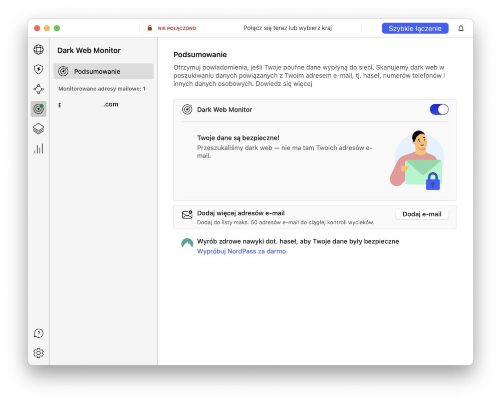
Task: Click the green window zoom button
Action: pyautogui.click(x=57, y=28)
